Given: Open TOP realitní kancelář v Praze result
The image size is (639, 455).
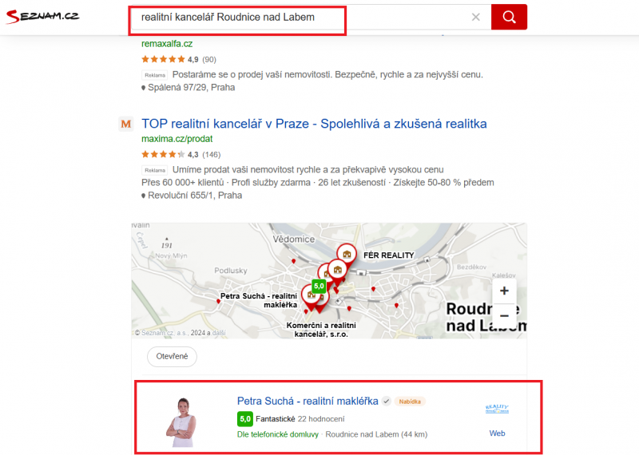Looking at the screenshot, I should pos(314,124).
